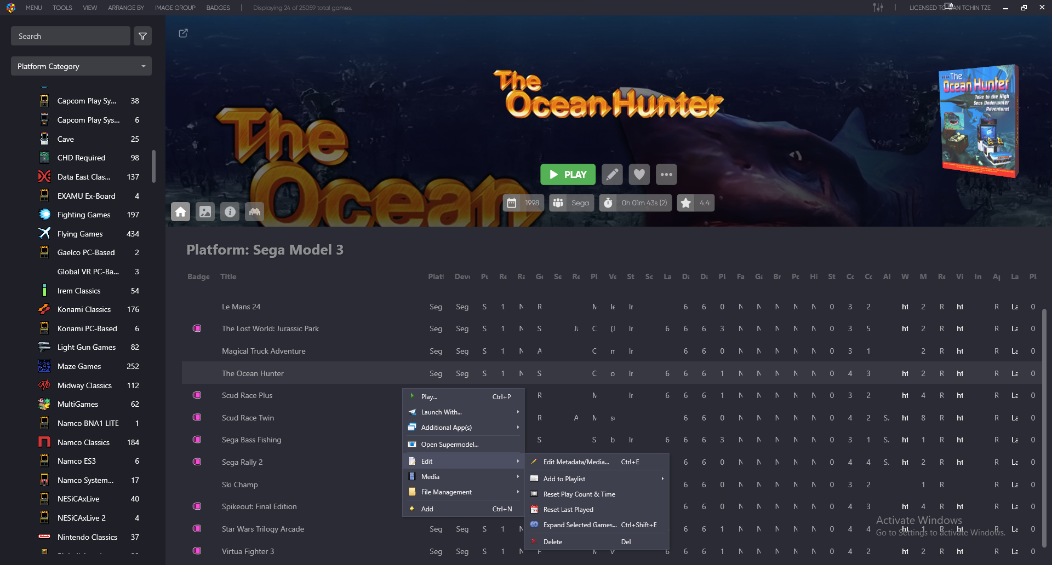Expand the Media submenu

pyautogui.click(x=464, y=477)
